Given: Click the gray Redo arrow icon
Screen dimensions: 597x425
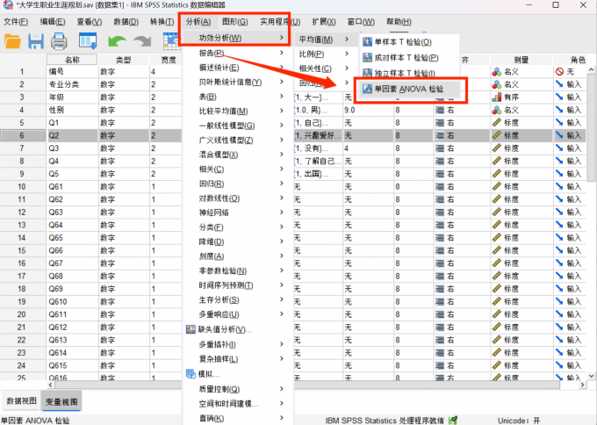Looking at the screenshot, I should click(142, 41).
